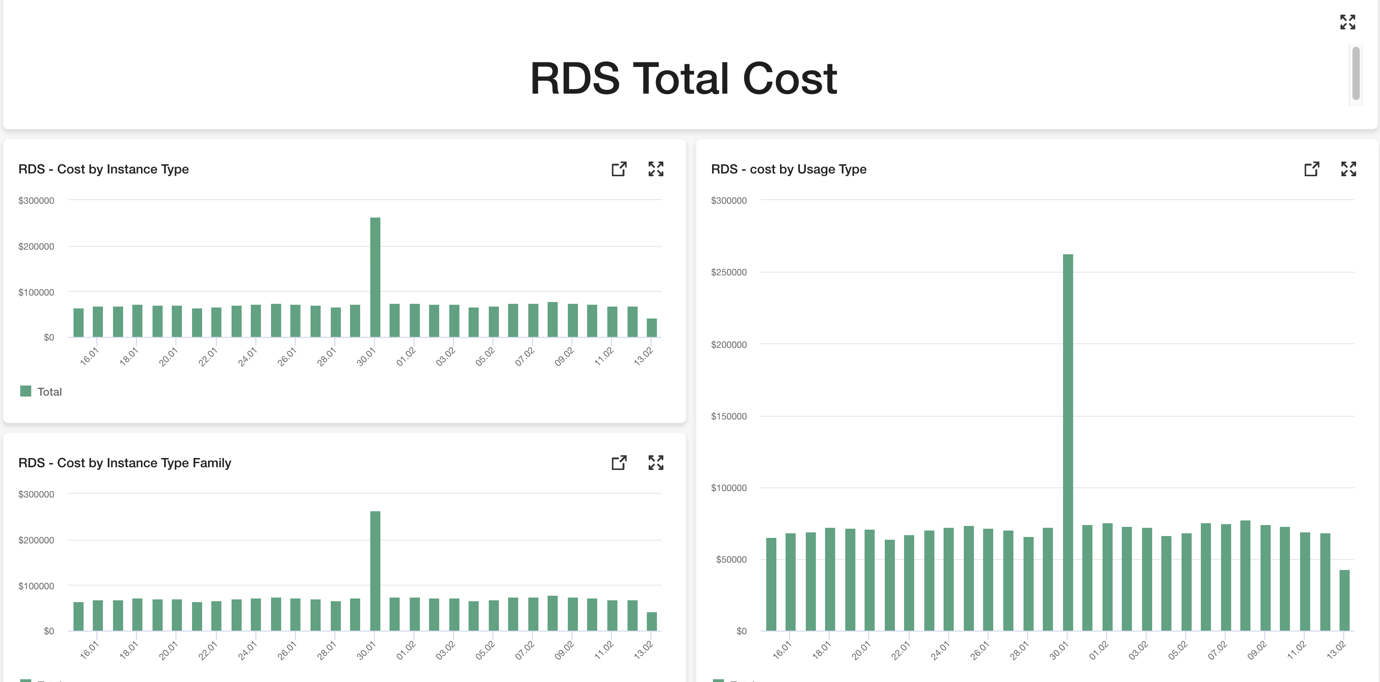Open Cost by Instance Type Family externally
Viewport: 1380px width, 682px height.
(619, 463)
